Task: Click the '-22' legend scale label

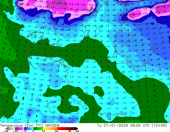Action: [x=15, y=131]
